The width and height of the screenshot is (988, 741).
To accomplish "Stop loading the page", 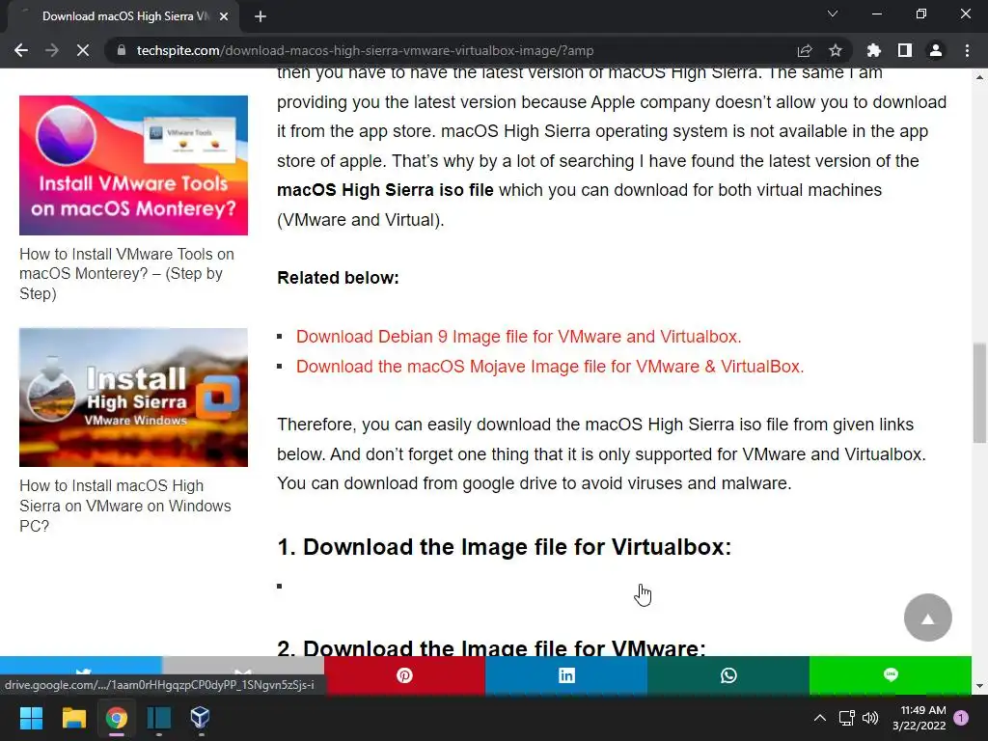I will click(83, 50).
